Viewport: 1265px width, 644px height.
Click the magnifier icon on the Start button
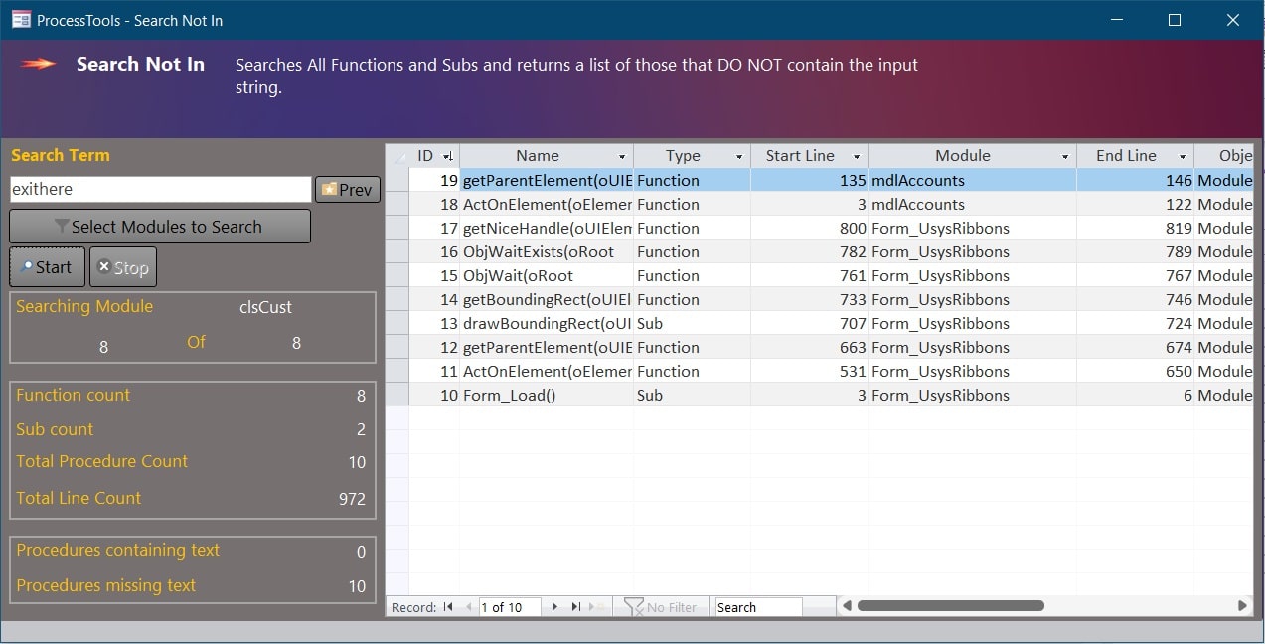pos(28,266)
